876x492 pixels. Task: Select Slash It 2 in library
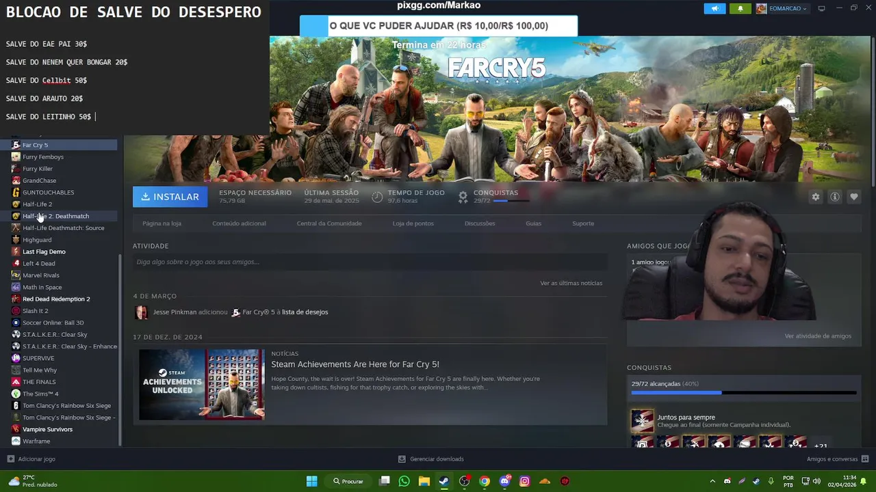pyautogui.click(x=59, y=311)
